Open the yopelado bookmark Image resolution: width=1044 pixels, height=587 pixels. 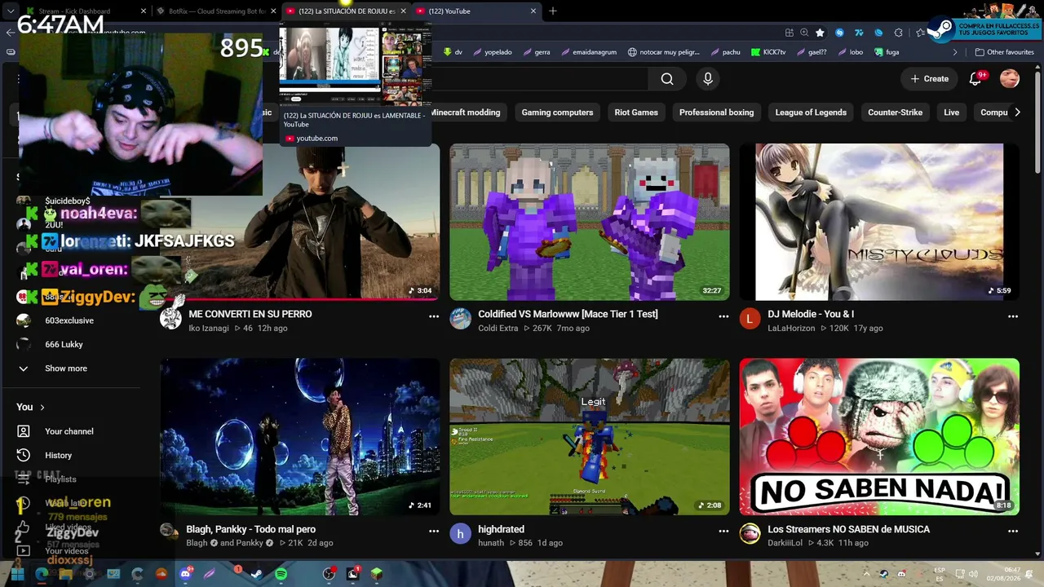coord(492,52)
